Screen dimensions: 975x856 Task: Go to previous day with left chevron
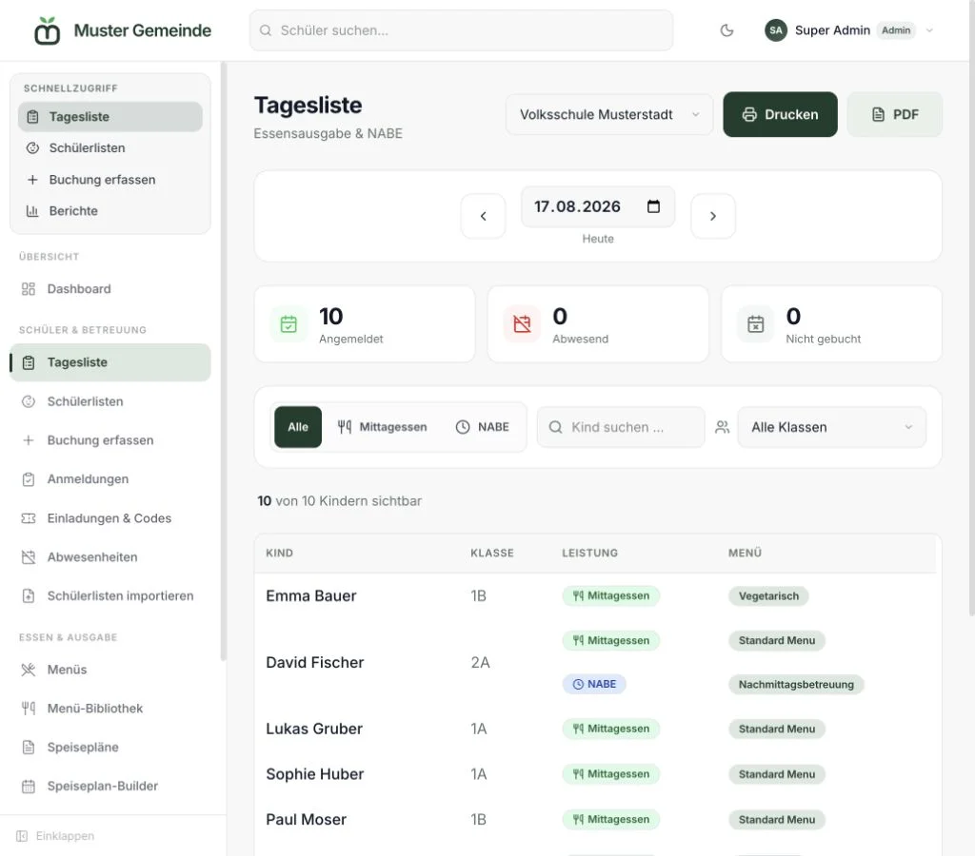point(483,216)
